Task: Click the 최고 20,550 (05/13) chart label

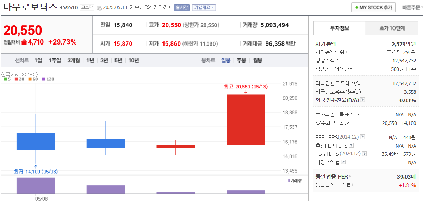Action: pos(246,86)
